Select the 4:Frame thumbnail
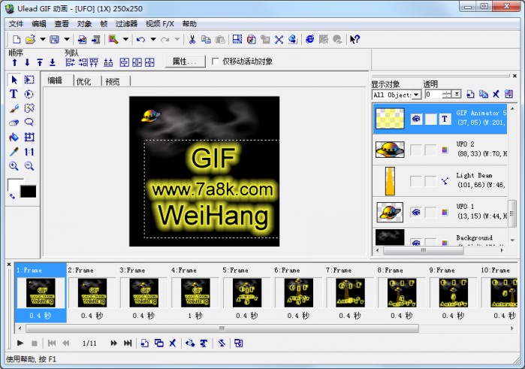 pos(195,291)
